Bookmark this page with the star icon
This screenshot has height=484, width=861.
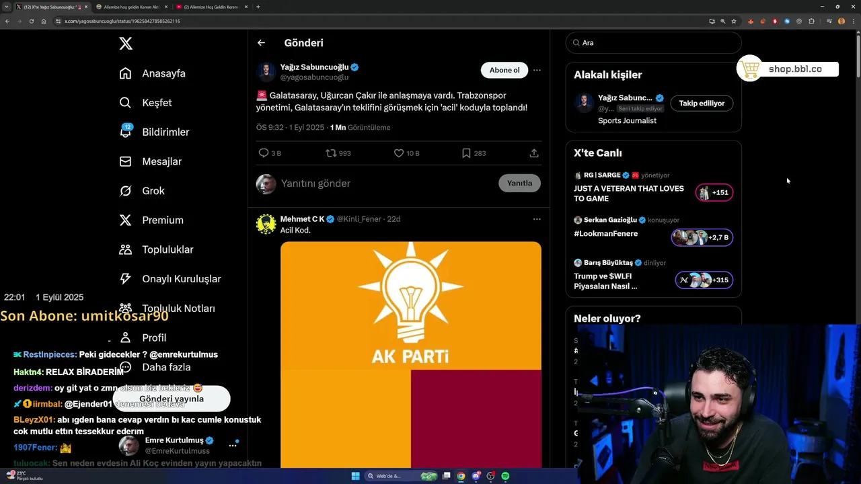[734, 21]
